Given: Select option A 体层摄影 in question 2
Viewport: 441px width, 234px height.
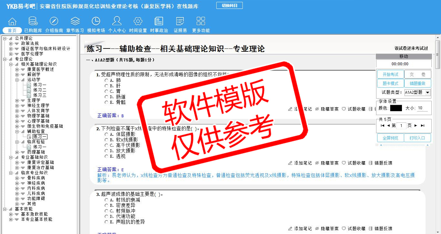Looking at the screenshot, I should point(107,134).
